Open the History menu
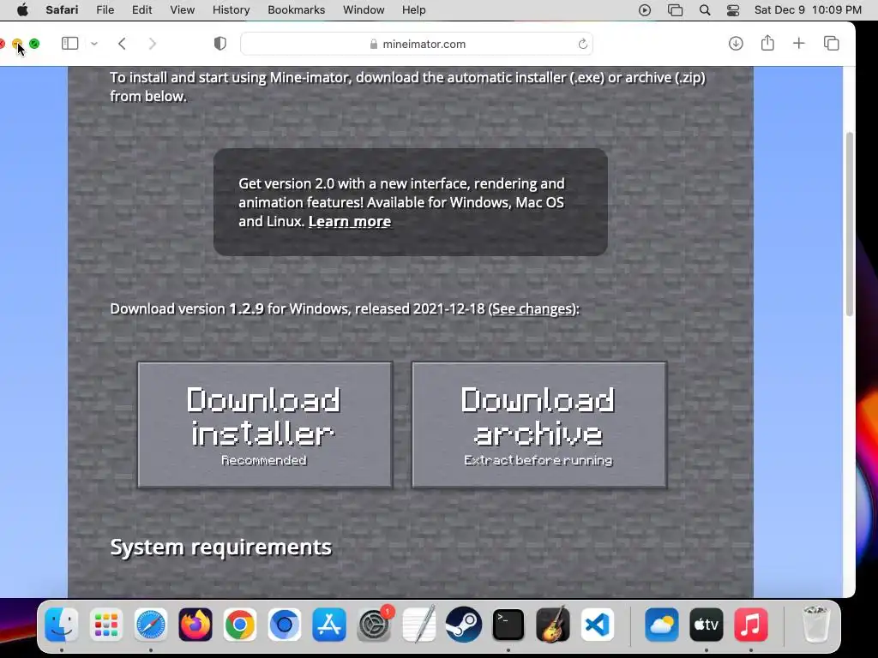Image resolution: width=878 pixels, height=658 pixels. pyautogui.click(x=231, y=10)
